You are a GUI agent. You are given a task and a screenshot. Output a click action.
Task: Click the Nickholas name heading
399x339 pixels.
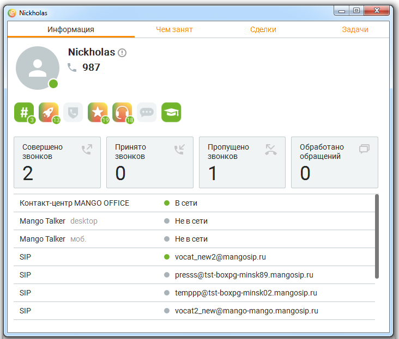point(92,52)
